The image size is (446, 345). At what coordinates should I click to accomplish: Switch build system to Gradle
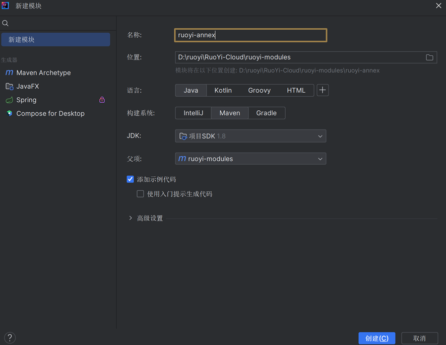coord(266,113)
